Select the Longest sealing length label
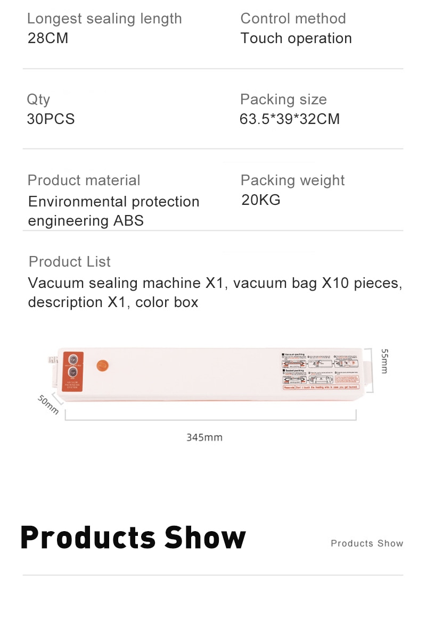 (x=104, y=19)
